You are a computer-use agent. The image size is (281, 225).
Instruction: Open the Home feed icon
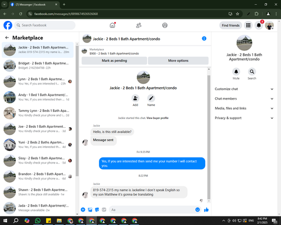pyautogui.click(x=112, y=25)
